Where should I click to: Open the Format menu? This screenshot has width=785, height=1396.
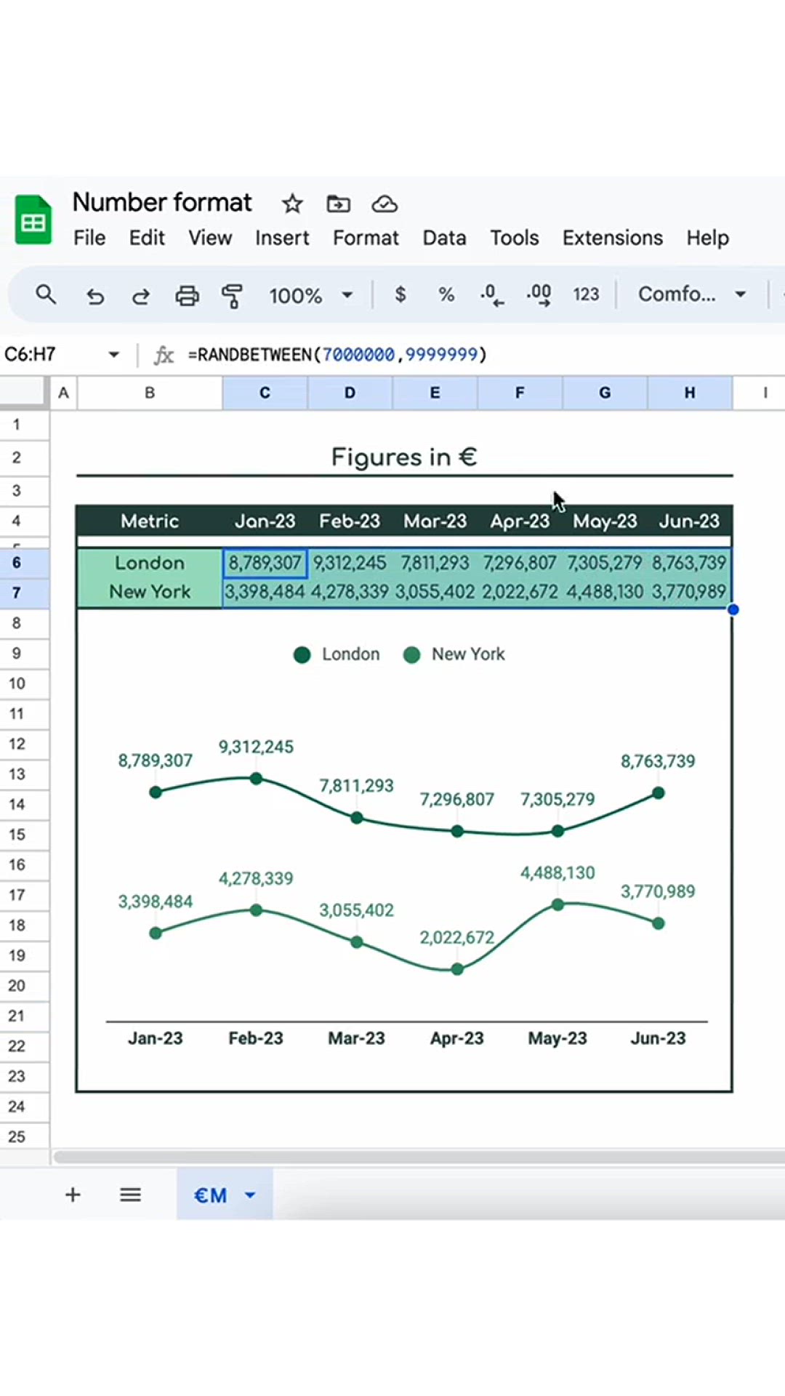click(366, 238)
